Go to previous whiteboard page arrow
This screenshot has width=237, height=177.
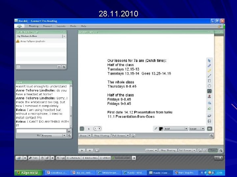(95, 128)
